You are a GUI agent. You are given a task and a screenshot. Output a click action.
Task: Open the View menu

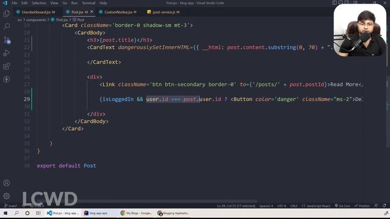[x=54, y=3]
